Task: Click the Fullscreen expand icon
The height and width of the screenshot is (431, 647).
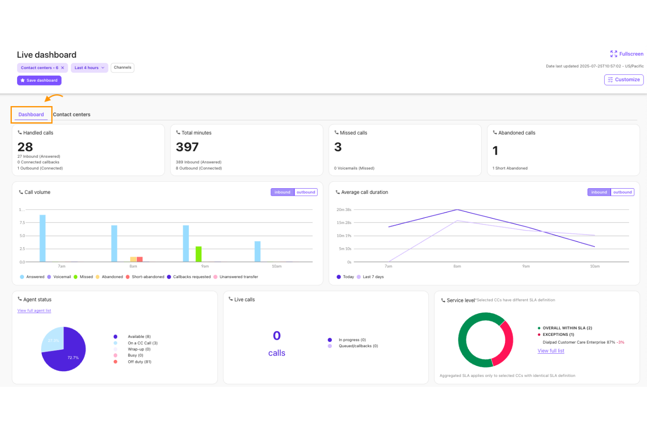Action: click(613, 53)
